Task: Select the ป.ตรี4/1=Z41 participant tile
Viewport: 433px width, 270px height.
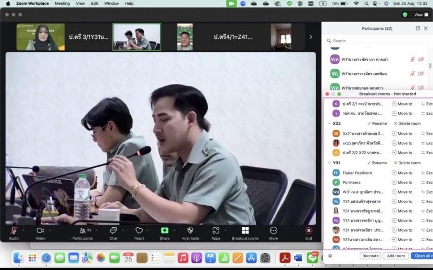Action: (x=232, y=37)
